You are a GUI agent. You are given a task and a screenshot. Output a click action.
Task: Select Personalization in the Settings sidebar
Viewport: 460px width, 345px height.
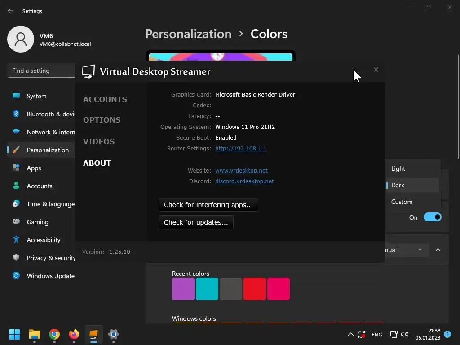pyautogui.click(x=41, y=150)
